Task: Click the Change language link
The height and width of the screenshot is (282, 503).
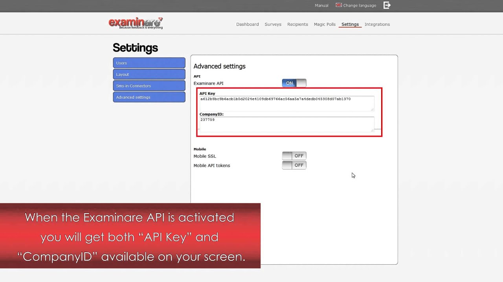Action: click(360, 5)
